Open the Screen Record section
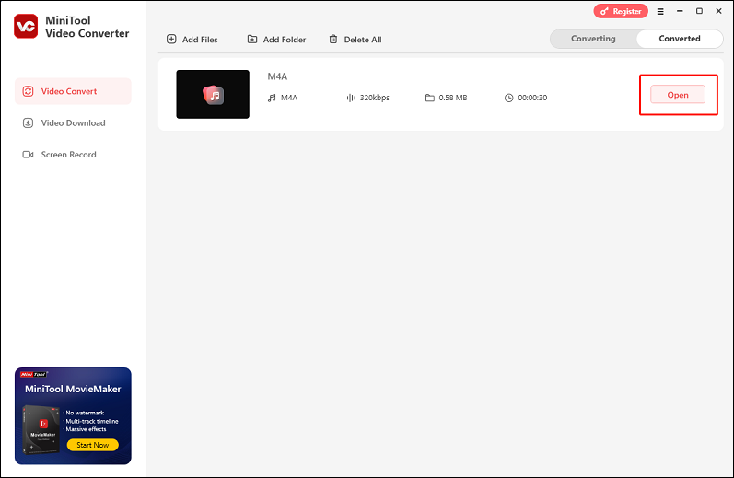 click(x=73, y=155)
